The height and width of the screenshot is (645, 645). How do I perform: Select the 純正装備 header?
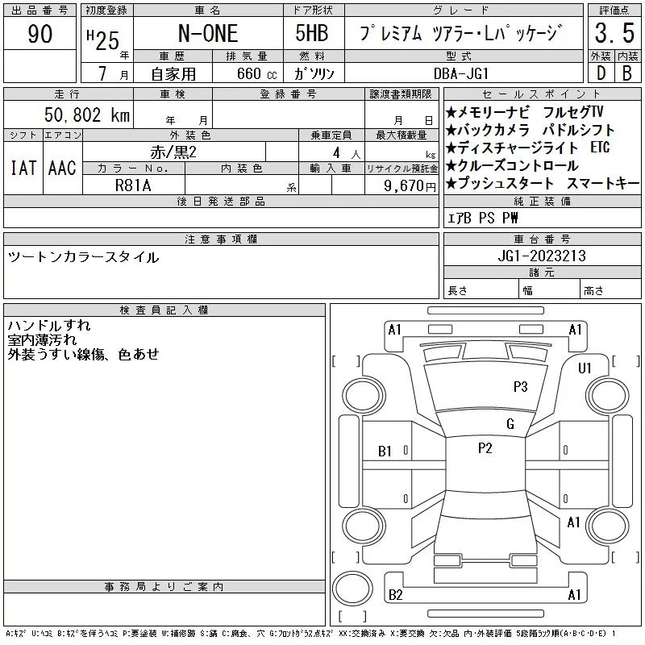[x=542, y=201]
